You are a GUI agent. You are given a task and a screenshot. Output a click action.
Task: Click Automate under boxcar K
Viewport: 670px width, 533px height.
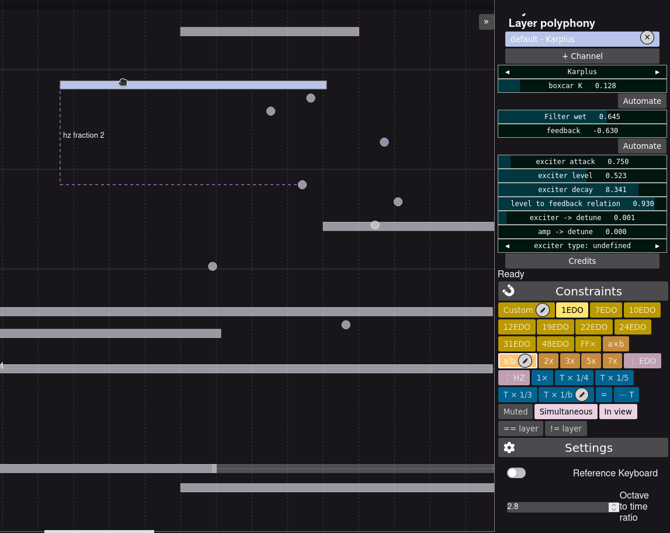pyautogui.click(x=642, y=101)
